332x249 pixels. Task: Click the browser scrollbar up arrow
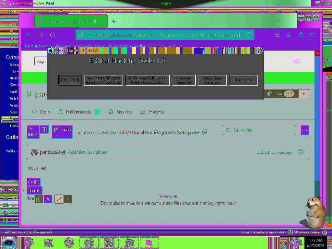pos(317,53)
